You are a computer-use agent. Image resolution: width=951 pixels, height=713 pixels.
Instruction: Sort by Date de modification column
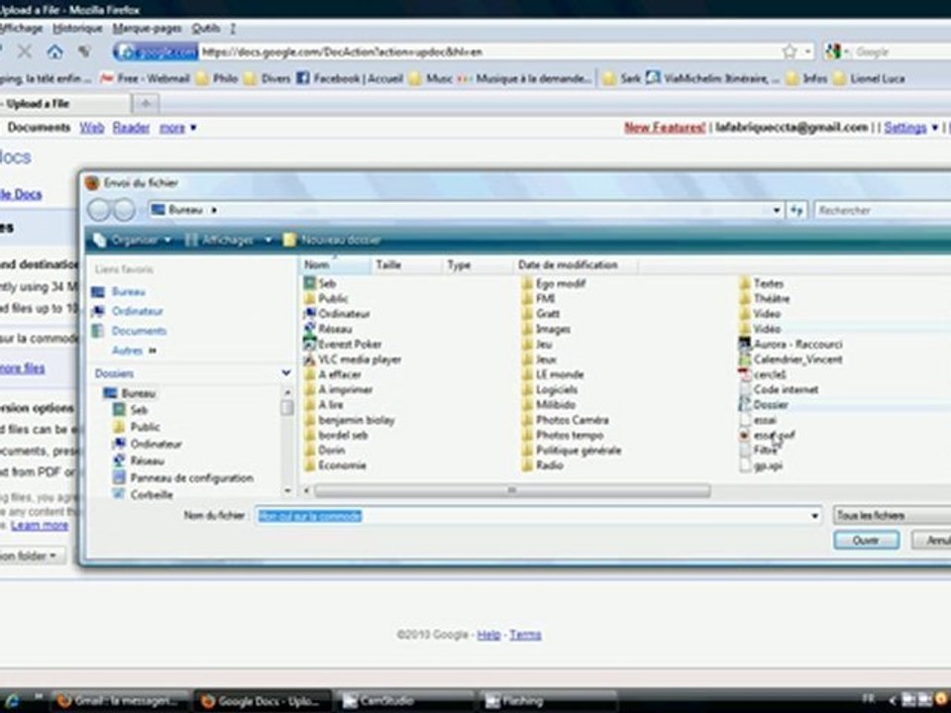tap(575, 265)
